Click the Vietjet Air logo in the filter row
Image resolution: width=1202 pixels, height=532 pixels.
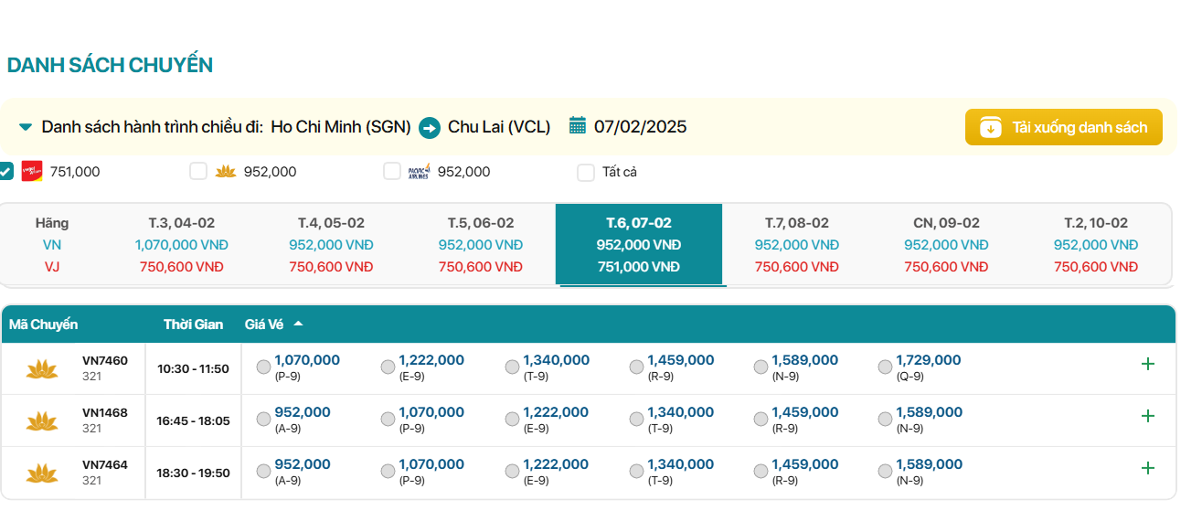click(x=32, y=171)
